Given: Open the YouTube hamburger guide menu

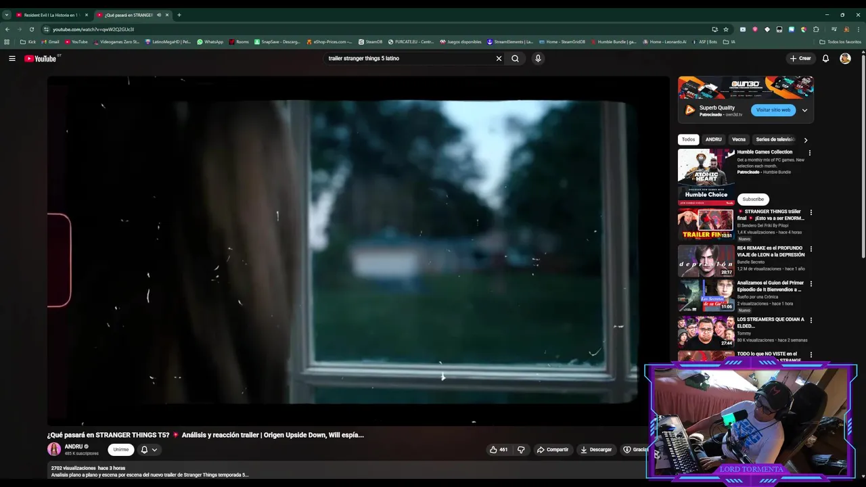Looking at the screenshot, I should pyautogui.click(x=12, y=58).
